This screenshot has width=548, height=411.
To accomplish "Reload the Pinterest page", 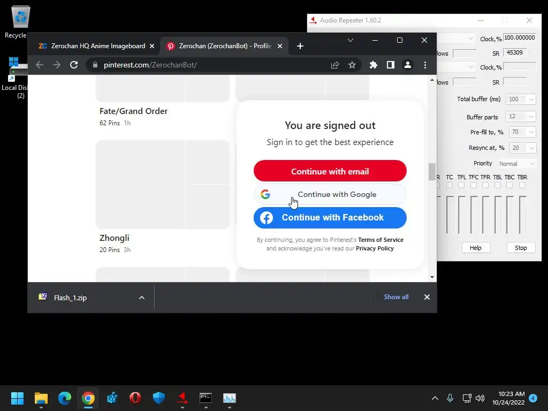I will click(74, 65).
